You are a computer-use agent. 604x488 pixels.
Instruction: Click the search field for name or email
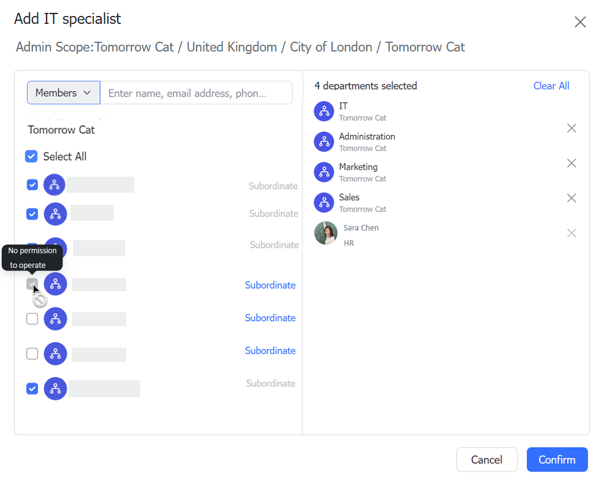(x=196, y=93)
